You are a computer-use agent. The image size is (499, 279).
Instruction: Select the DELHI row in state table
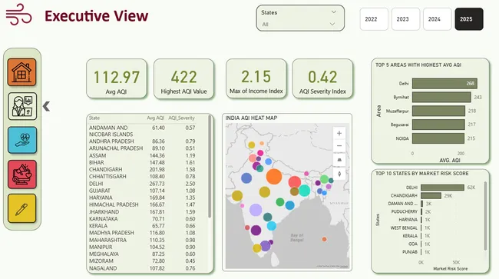[142, 184]
